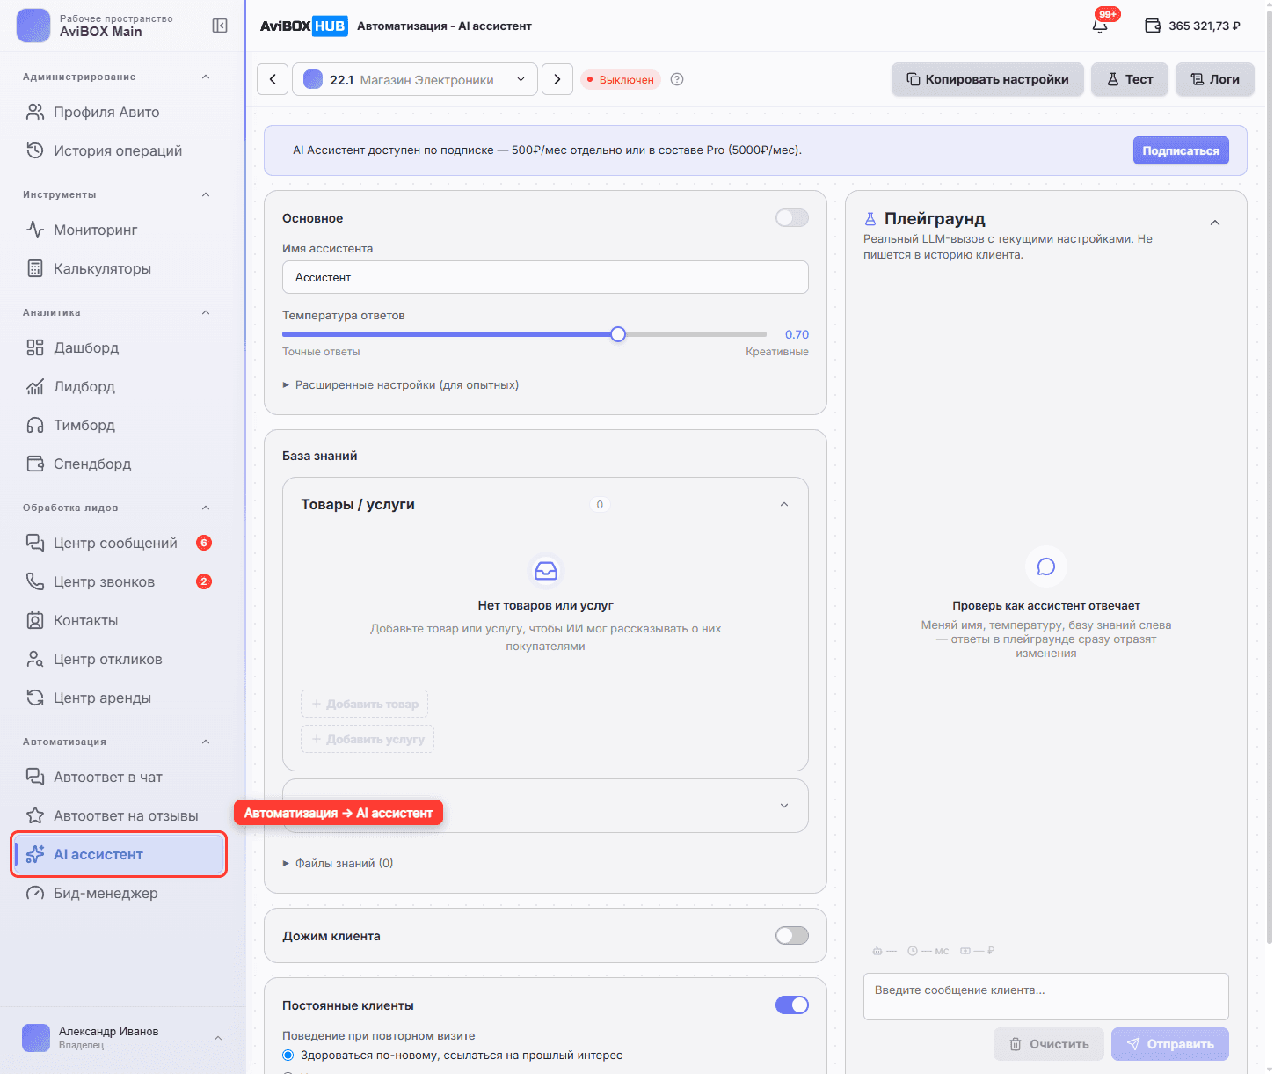The image size is (1274, 1074).
Task: Turn on the Дожим клиента switch
Action: click(x=792, y=936)
